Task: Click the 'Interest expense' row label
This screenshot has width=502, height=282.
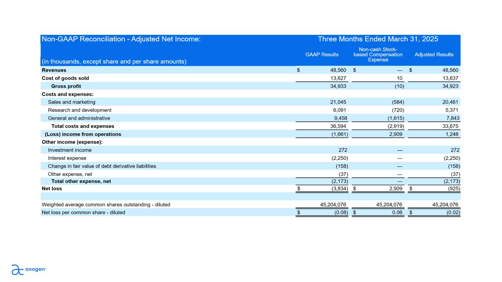Action: tap(67, 158)
